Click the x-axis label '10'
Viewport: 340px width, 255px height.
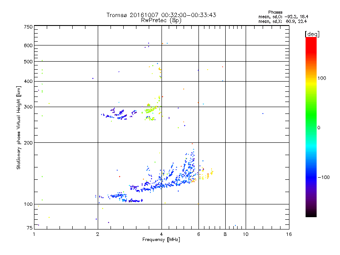(x=246, y=234)
